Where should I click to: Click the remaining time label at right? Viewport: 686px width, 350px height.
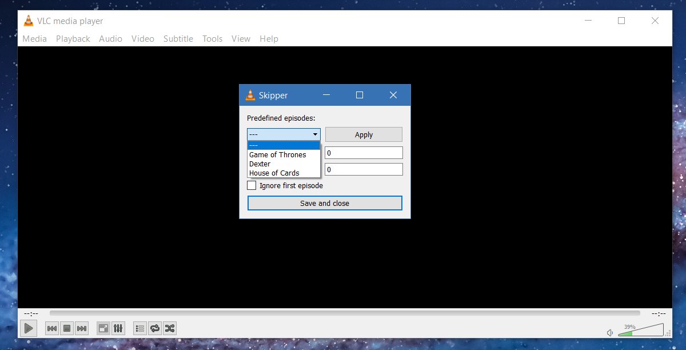(659, 313)
